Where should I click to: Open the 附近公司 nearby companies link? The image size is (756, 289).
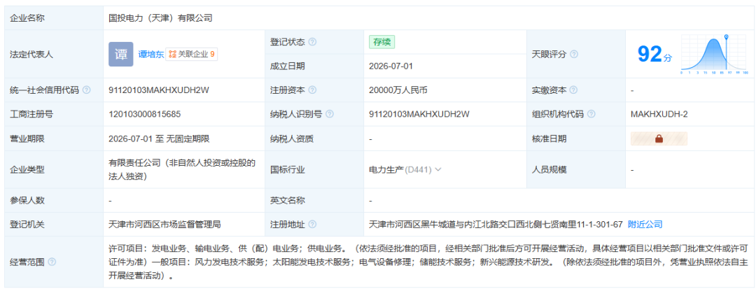(645, 224)
